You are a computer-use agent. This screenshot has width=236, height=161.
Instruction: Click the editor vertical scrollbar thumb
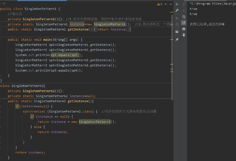172,57
